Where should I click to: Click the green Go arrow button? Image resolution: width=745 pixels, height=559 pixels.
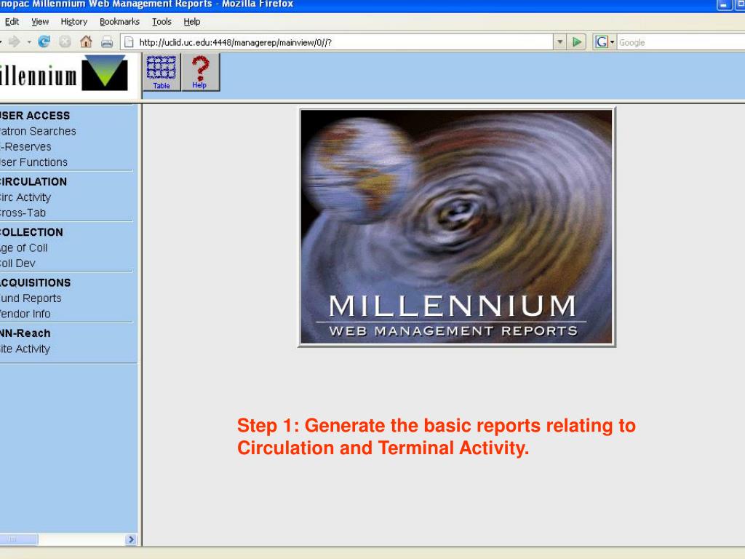click(577, 42)
